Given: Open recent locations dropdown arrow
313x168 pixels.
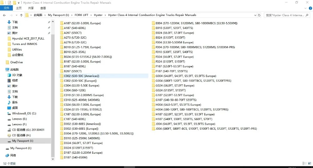Looking at the screenshot, I should [16, 15].
